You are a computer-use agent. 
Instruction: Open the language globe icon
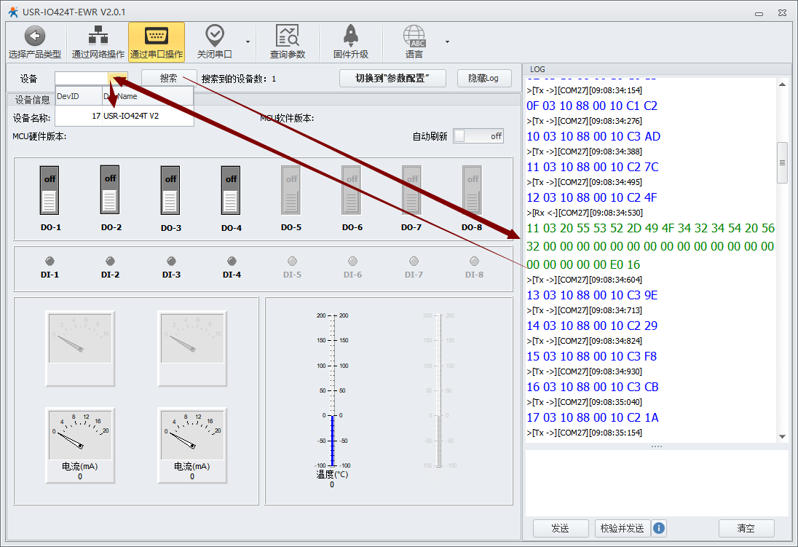coord(414,42)
